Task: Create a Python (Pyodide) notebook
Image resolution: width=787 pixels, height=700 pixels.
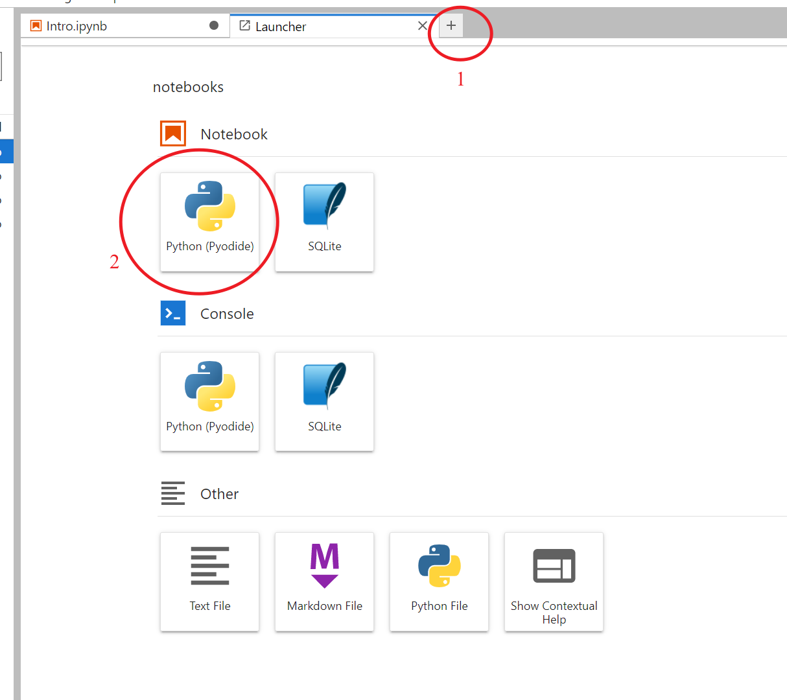Action: [x=210, y=222]
